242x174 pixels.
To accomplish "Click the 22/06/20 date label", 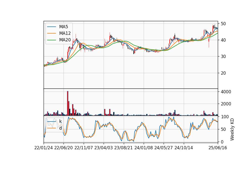I will tap(64, 148).
